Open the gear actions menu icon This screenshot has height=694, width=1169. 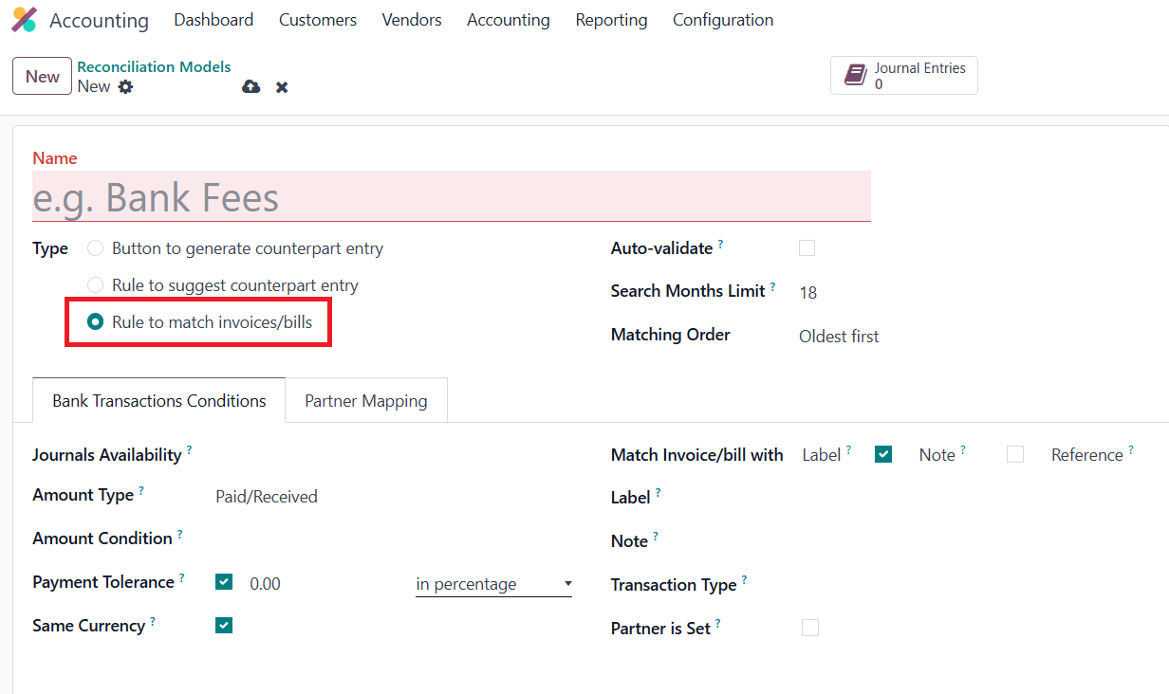point(125,87)
